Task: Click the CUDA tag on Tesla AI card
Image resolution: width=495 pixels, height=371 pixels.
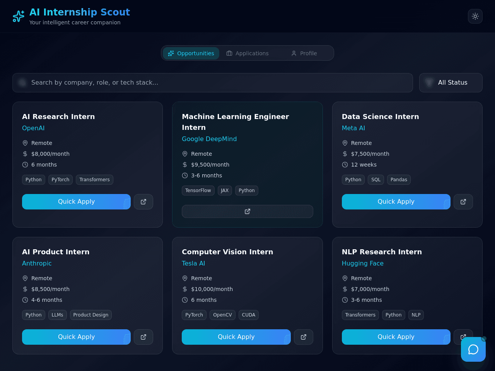Action: (x=249, y=315)
